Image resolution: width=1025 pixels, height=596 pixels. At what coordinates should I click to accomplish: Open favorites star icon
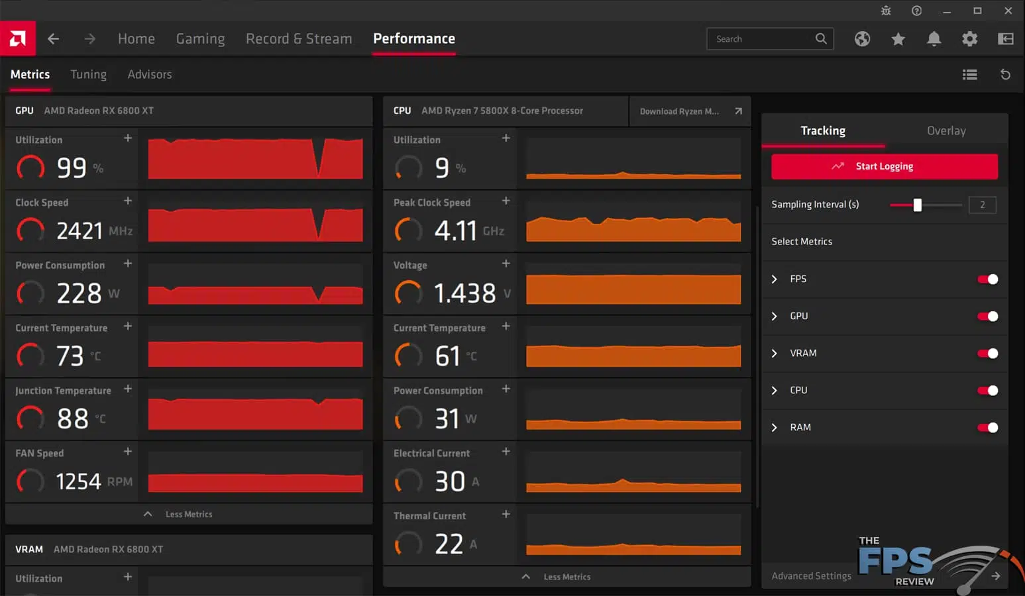(x=898, y=39)
